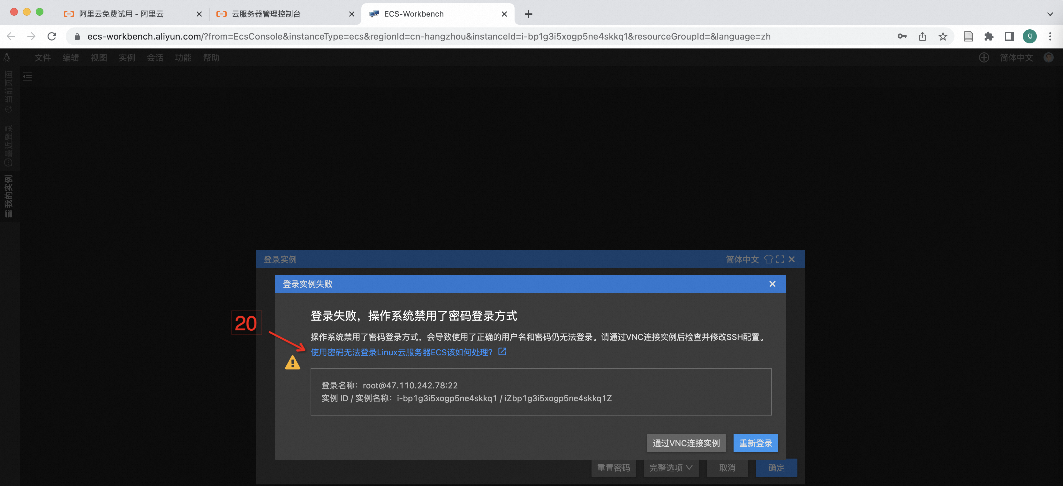The image size is (1063, 486).
Task: Switch to the 云服务器管理控制台 tab
Action: [x=266, y=14]
